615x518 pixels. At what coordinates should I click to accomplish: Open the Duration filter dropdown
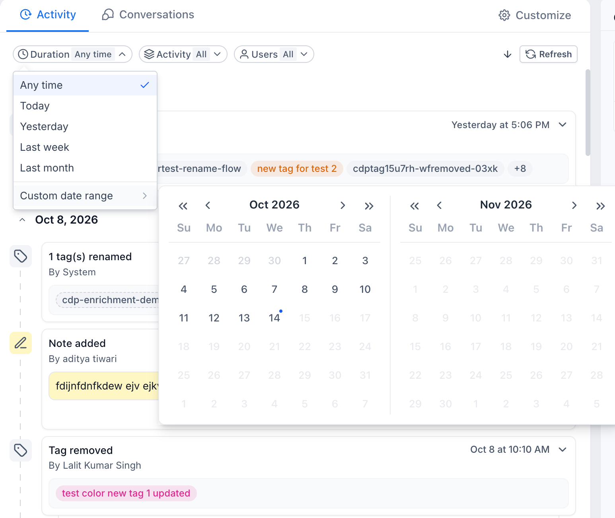(x=72, y=54)
